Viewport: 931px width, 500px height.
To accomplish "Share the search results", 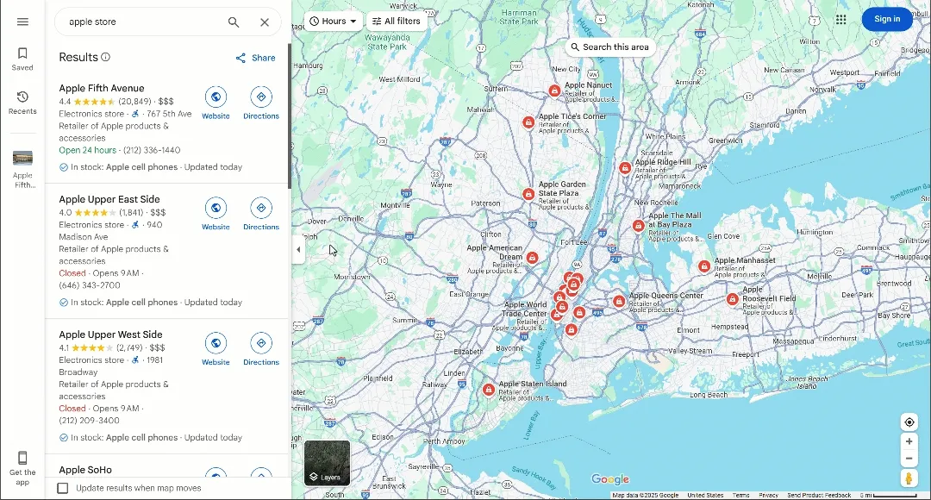I will click(255, 58).
